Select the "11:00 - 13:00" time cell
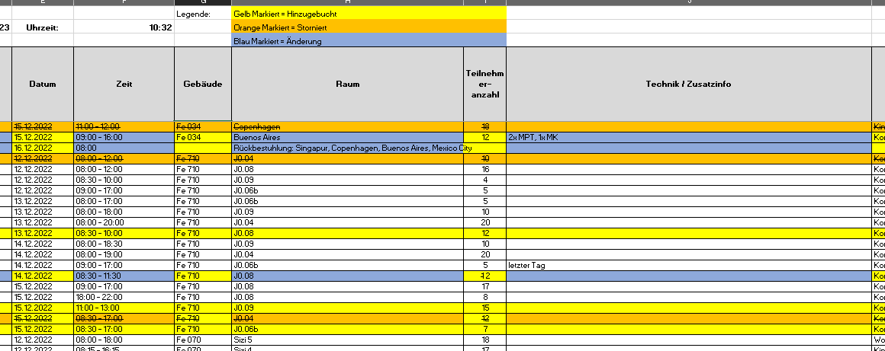Viewport: 885px width, 351px height. pos(124,308)
